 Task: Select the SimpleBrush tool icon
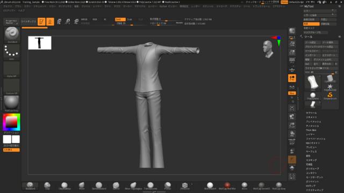coord(329,96)
